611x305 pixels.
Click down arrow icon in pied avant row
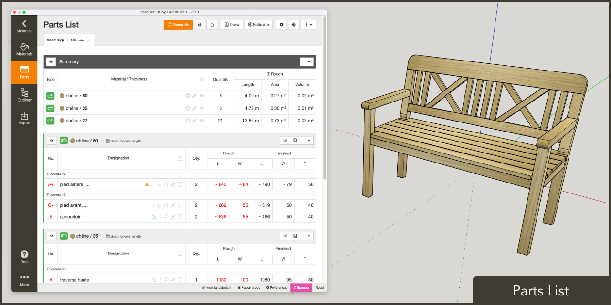159,205
